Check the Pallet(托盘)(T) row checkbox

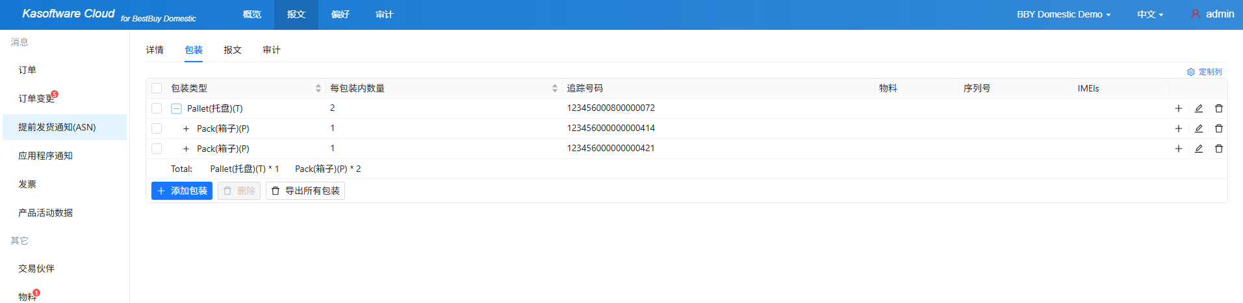157,108
